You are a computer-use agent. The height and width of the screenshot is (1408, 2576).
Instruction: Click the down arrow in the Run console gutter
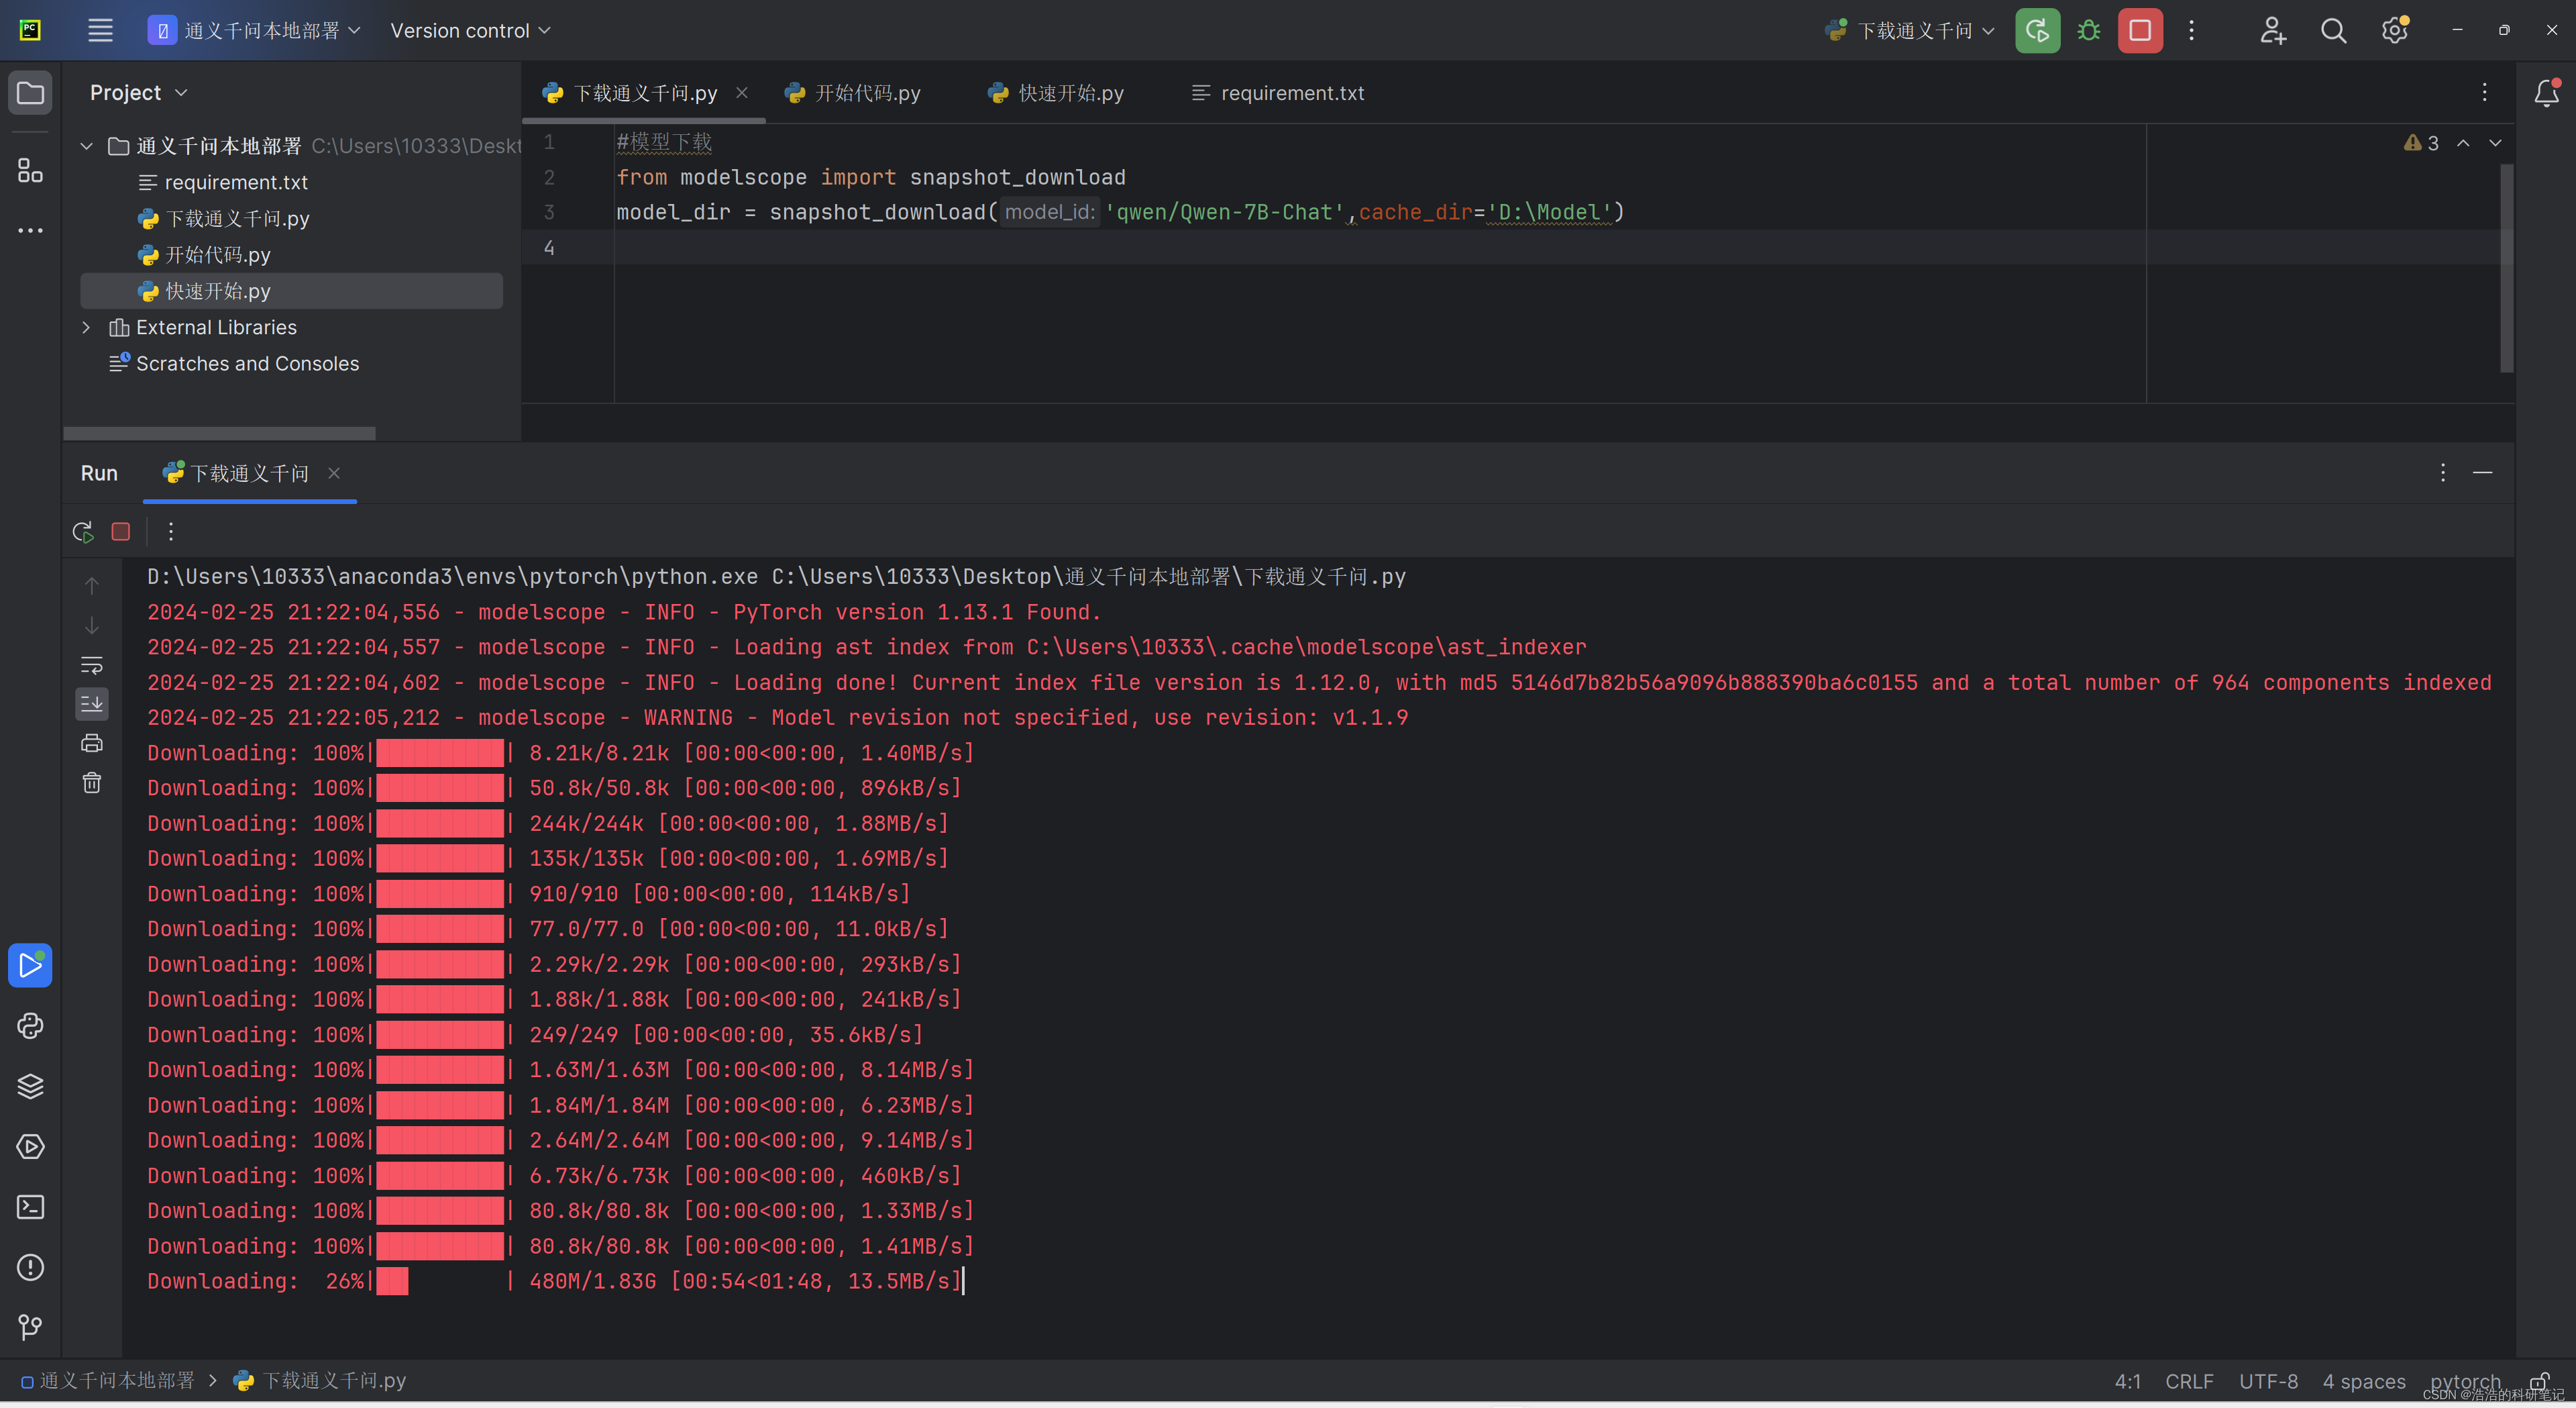(x=92, y=625)
